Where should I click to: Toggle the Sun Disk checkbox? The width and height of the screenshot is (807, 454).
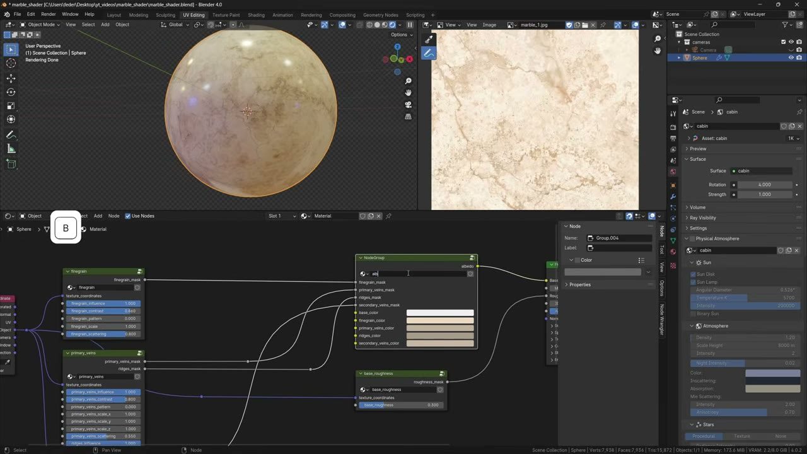tap(693, 274)
